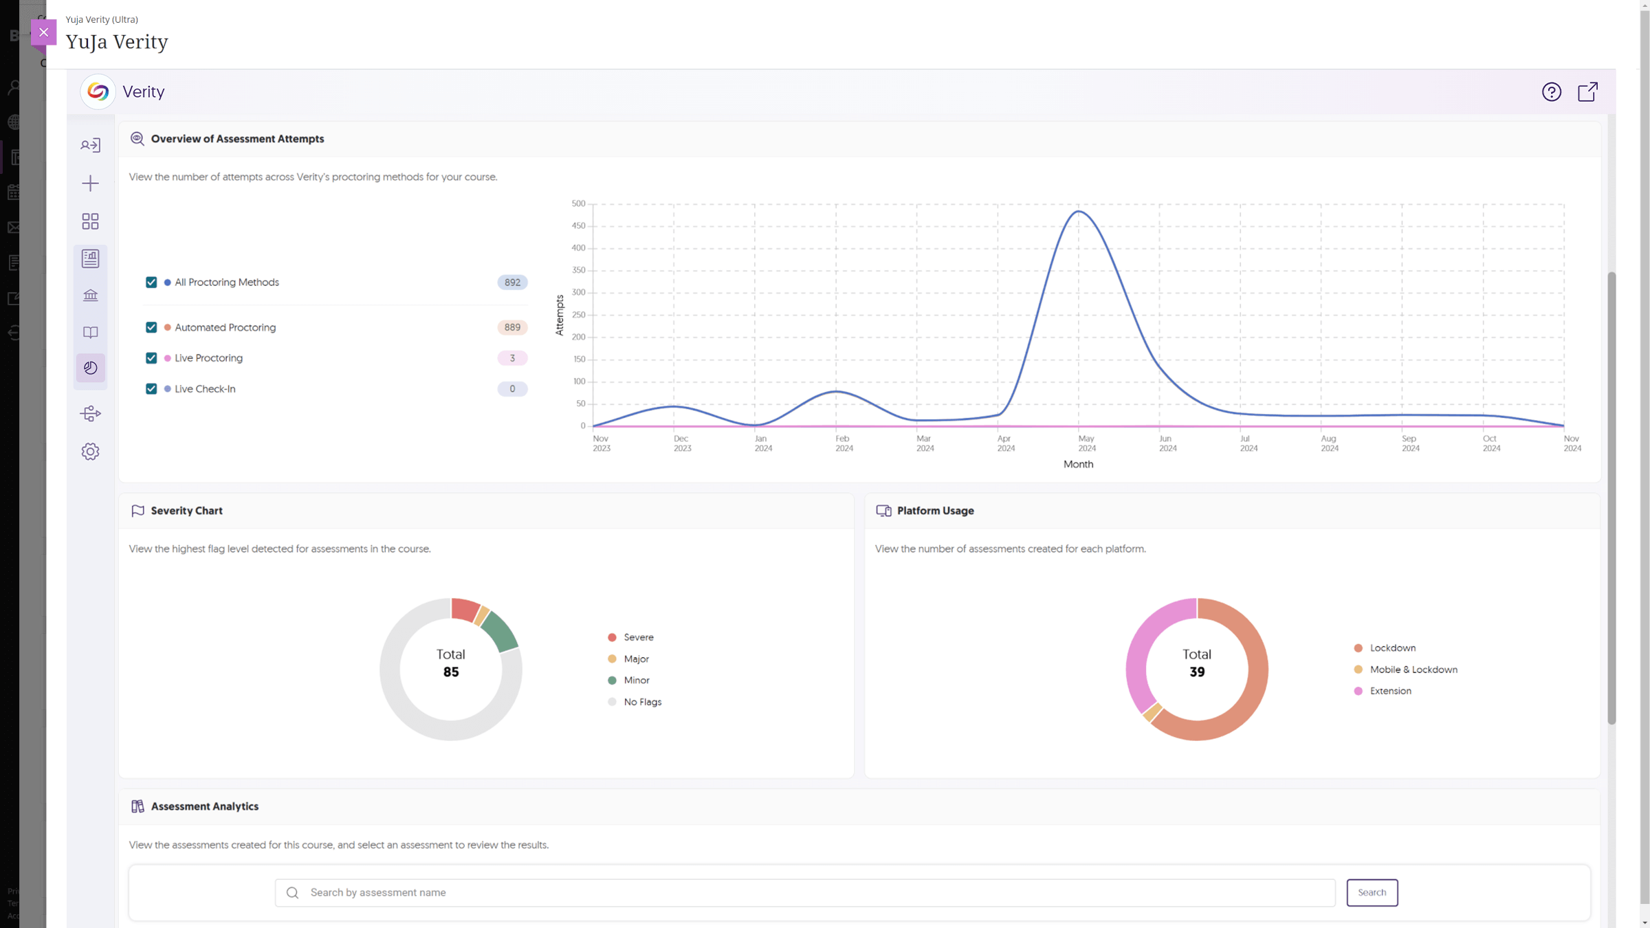Viewport: 1650px width, 928px height.
Task: Uncheck Live Check-In checkbox
Action: point(151,389)
